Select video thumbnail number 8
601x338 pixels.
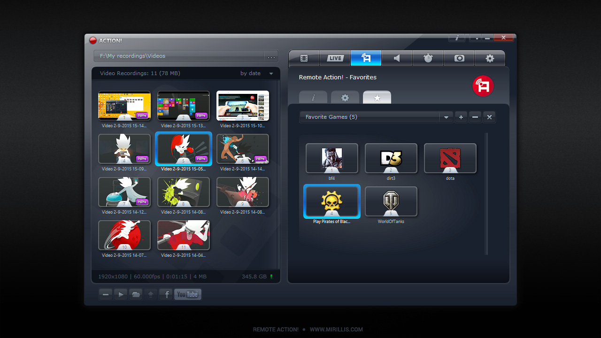tap(184, 192)
